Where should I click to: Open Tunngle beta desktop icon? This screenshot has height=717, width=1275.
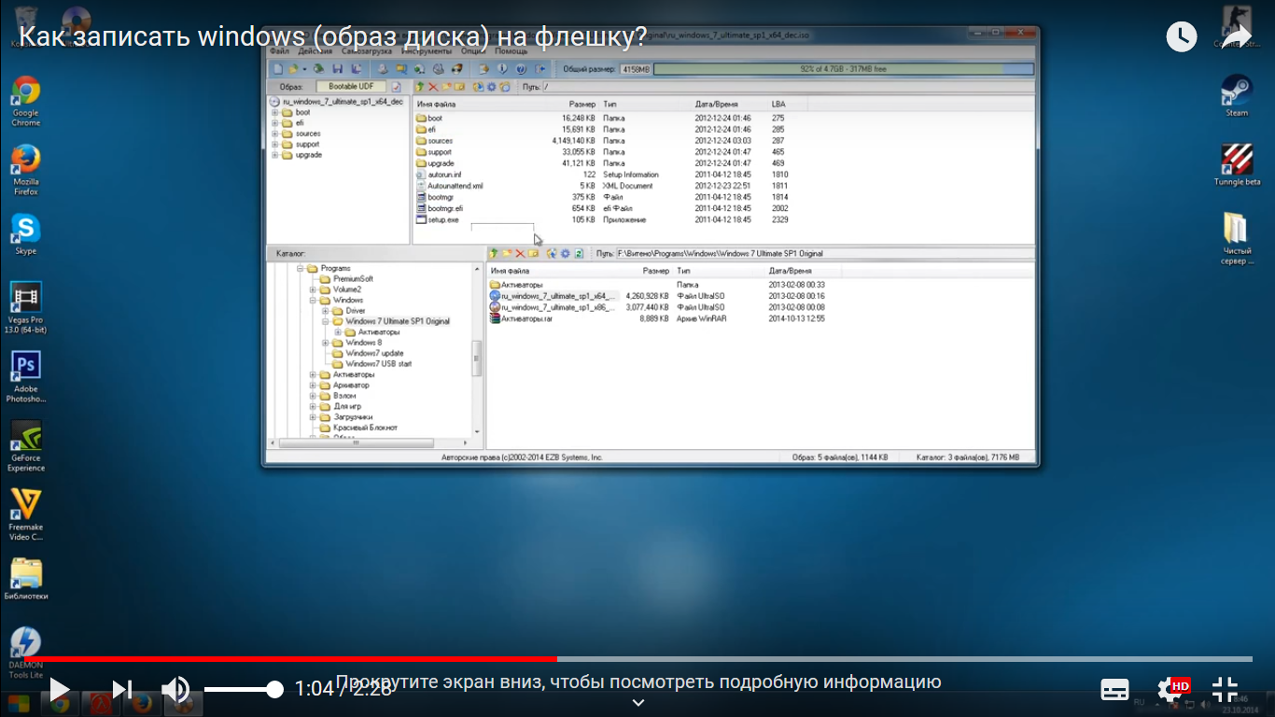click(x=1237, y=164)
